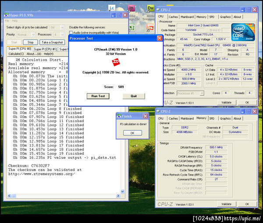Click the 4096 MBytes size value
263x223 pixels.
(185, 132)
